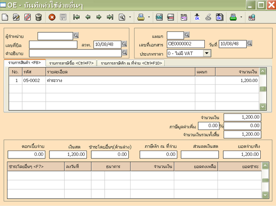The width and height of the screenshot is (276, 206).
Task: Go to the first record arrow
Action: [x=76, y=17]
